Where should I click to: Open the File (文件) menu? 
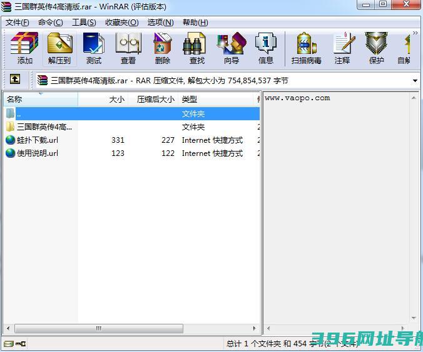(18, 23)
